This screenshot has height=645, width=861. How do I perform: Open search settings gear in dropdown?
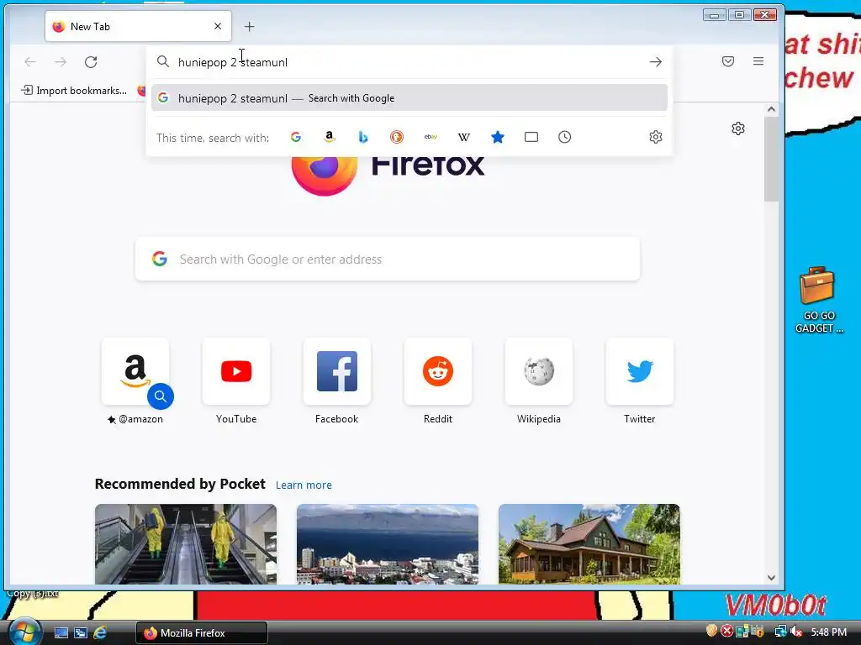(656, 137)
